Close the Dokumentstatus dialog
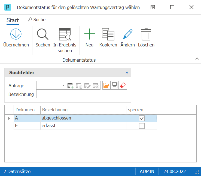201x176 pixels. [191, 7]
